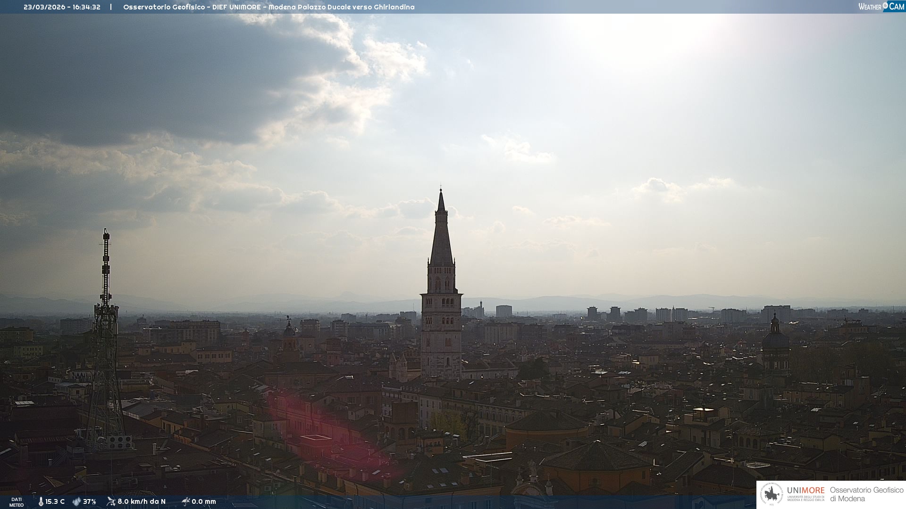
Task: Click the Ghirlandina tower spire
Action: pyautogui.click(x=441, y=236)
